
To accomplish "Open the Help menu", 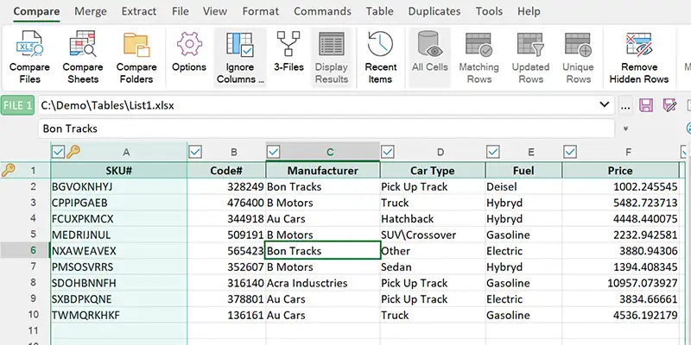I will tap(529, 11).
